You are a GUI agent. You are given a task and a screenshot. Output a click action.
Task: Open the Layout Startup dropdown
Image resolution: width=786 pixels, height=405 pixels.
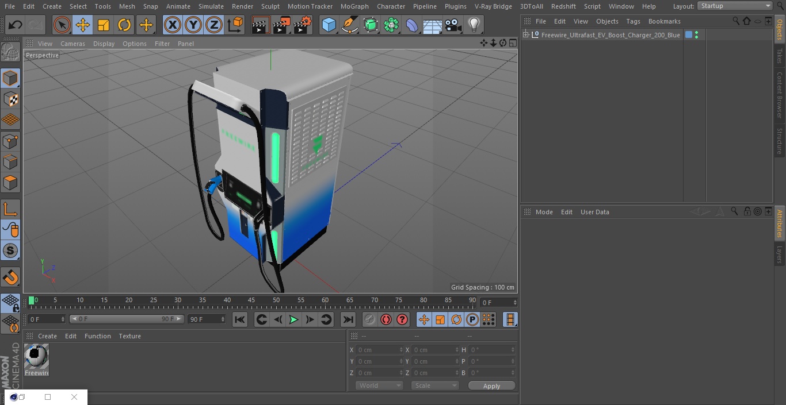(x=735, y=6)
